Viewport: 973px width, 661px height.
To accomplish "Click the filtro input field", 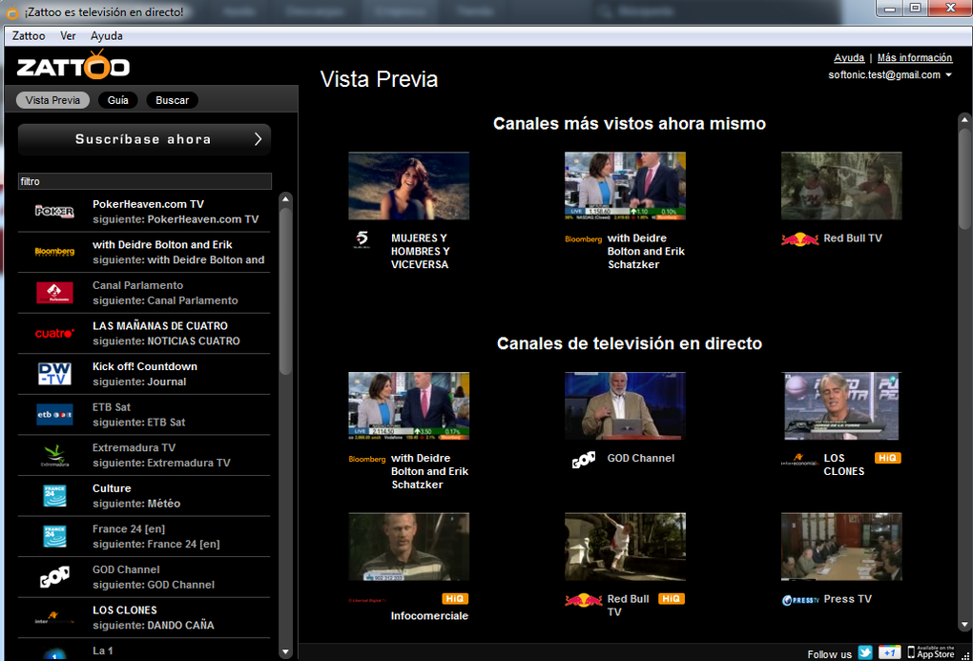I will coord(145,181).
